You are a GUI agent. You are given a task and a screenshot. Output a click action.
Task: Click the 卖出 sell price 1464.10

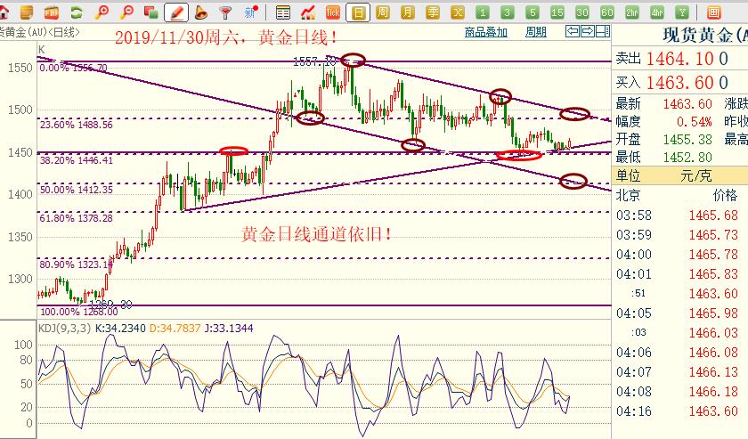pos(679,59)
